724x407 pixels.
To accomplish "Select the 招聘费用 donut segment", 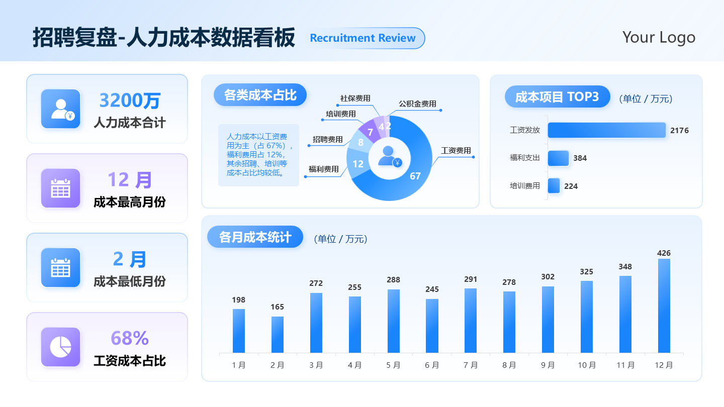I will 360,143.
